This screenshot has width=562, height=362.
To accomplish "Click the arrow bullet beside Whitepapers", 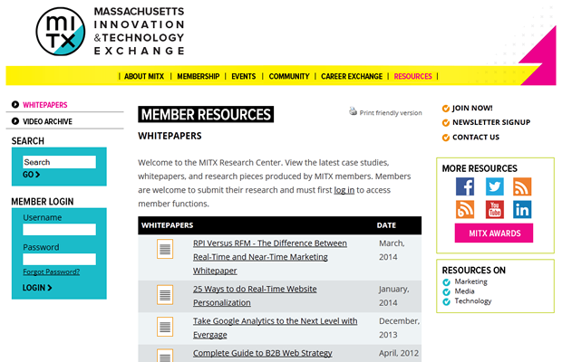I will (15, 104).
